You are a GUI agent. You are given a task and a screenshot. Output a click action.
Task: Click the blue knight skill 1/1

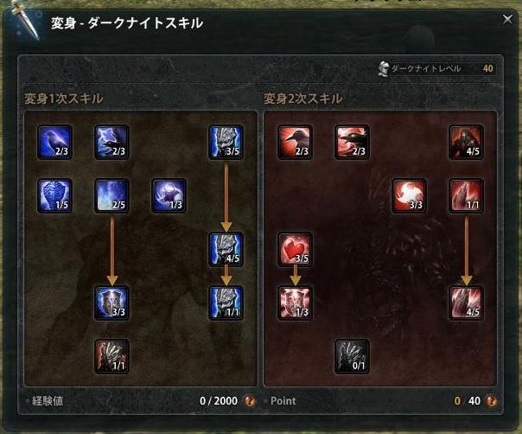226,303
